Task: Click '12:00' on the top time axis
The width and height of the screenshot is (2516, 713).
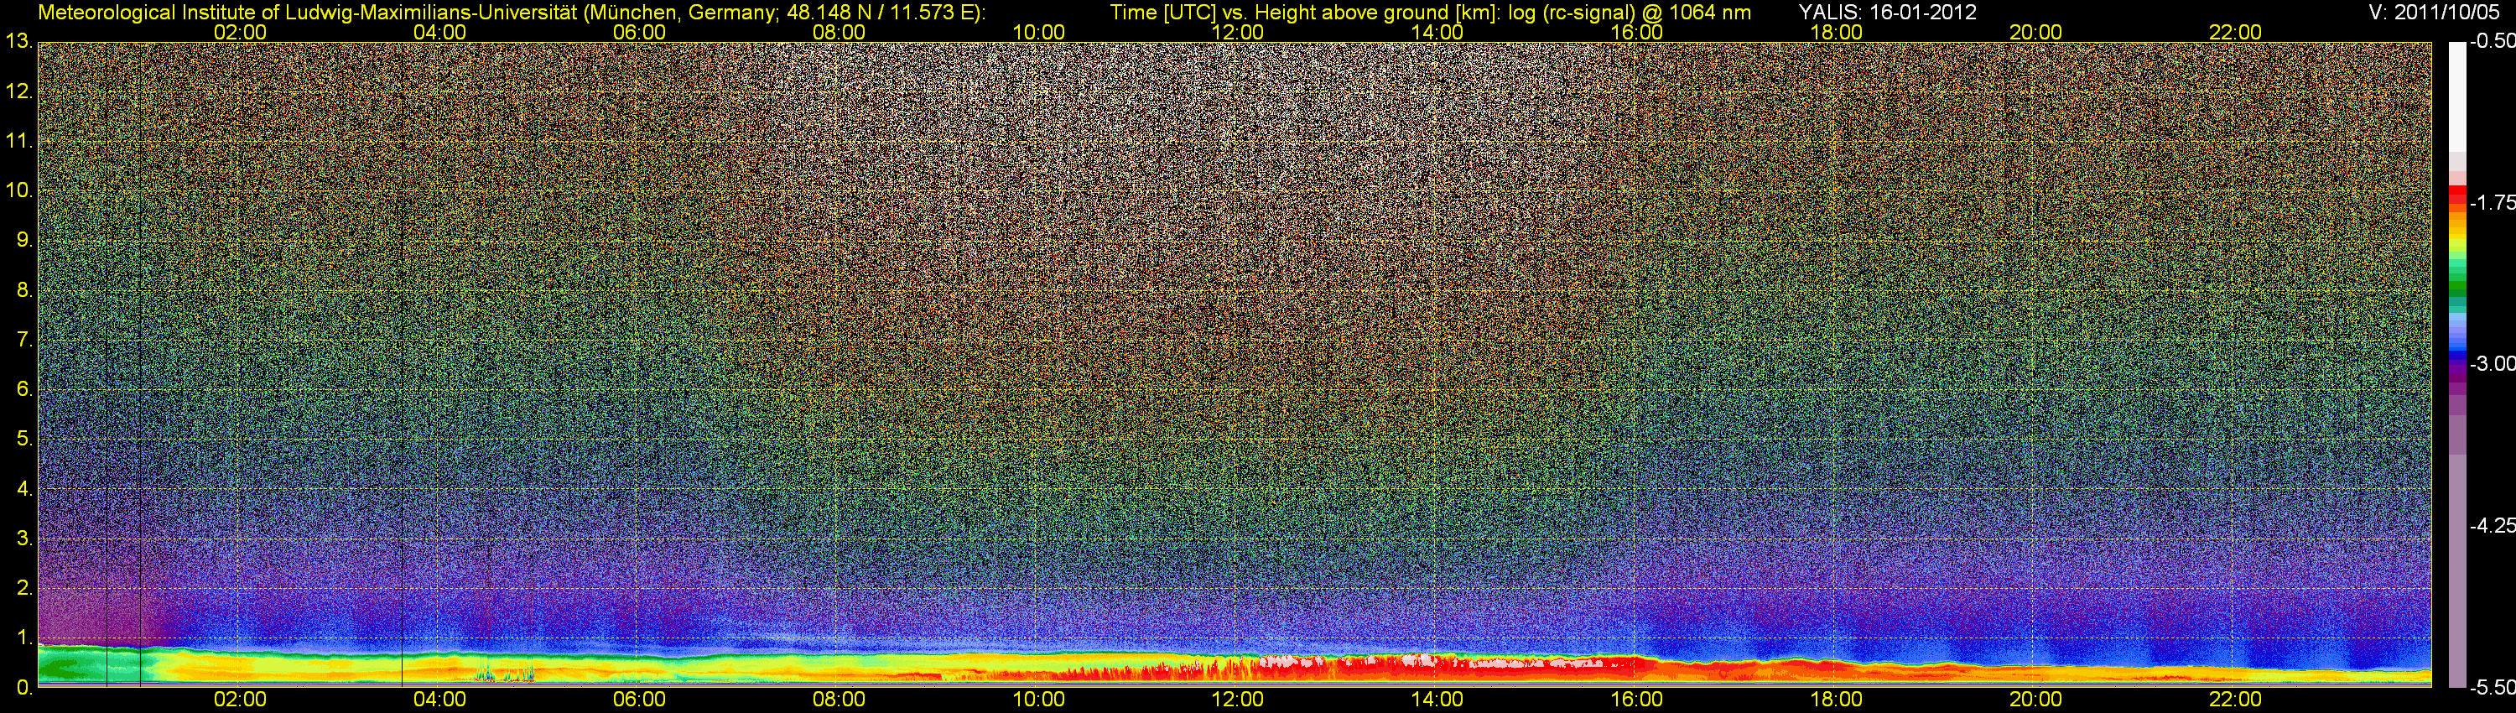Action: (1238, 32)
